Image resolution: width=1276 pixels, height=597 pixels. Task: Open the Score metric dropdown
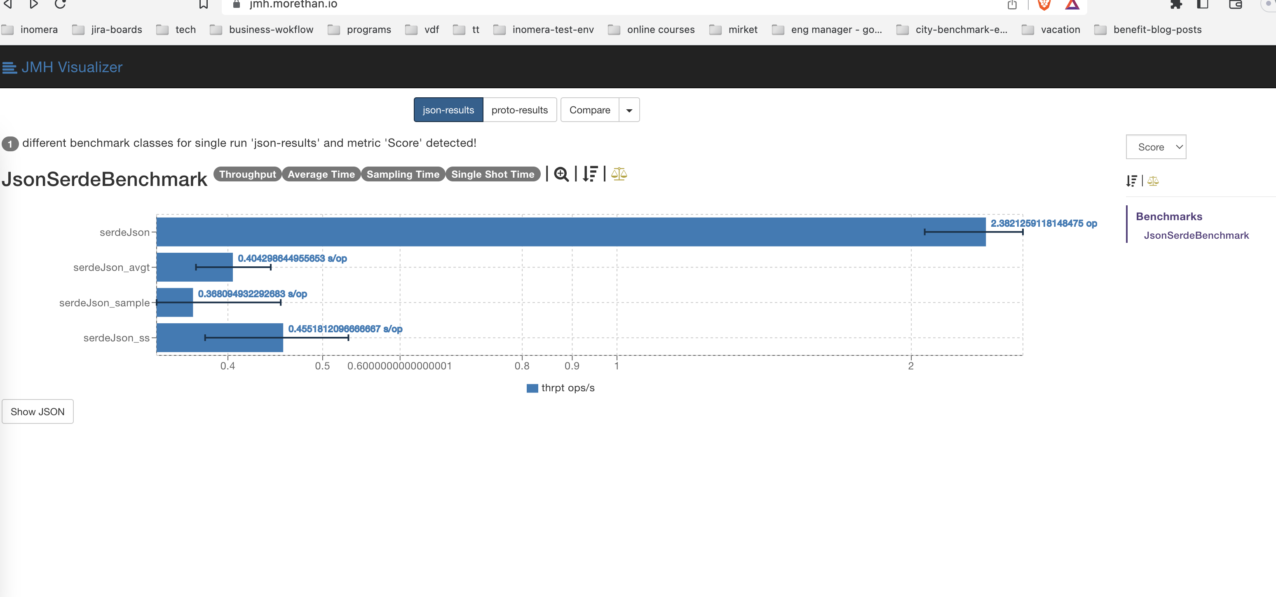click(1156, 147)
